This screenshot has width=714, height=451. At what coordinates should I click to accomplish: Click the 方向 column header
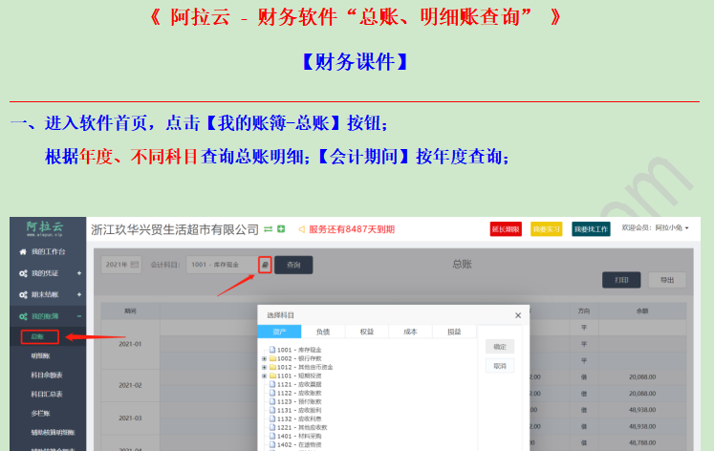coord(584,311)
